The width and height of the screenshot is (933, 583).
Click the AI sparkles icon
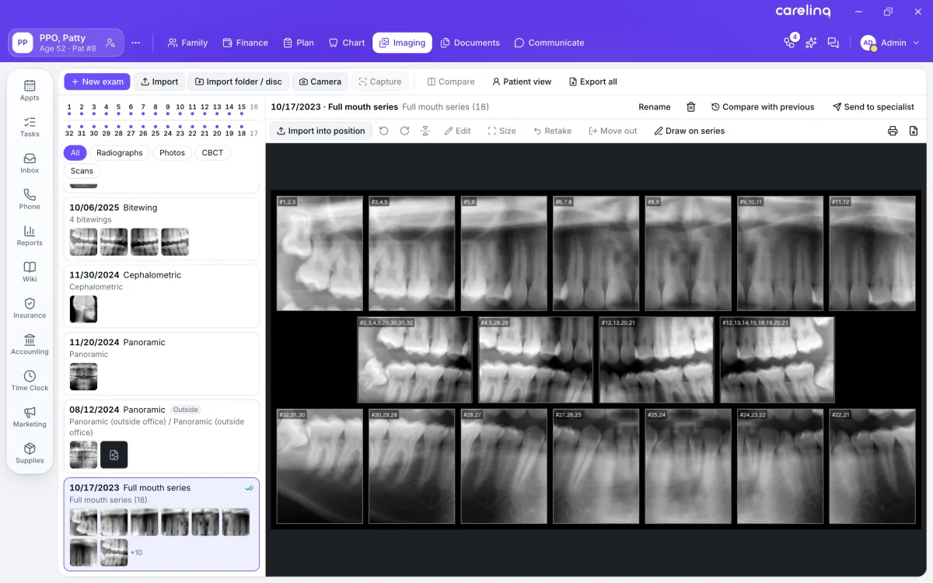click(811, 43)
